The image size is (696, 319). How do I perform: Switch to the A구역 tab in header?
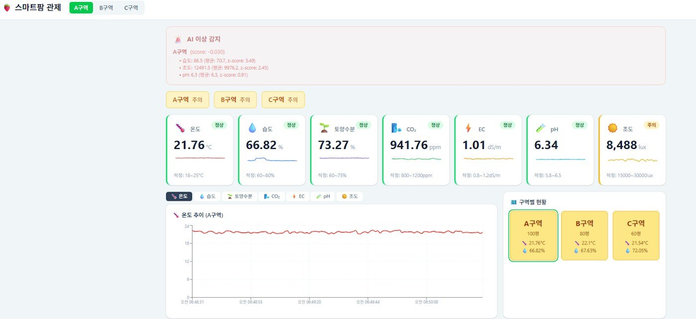(x=81, y=8)
